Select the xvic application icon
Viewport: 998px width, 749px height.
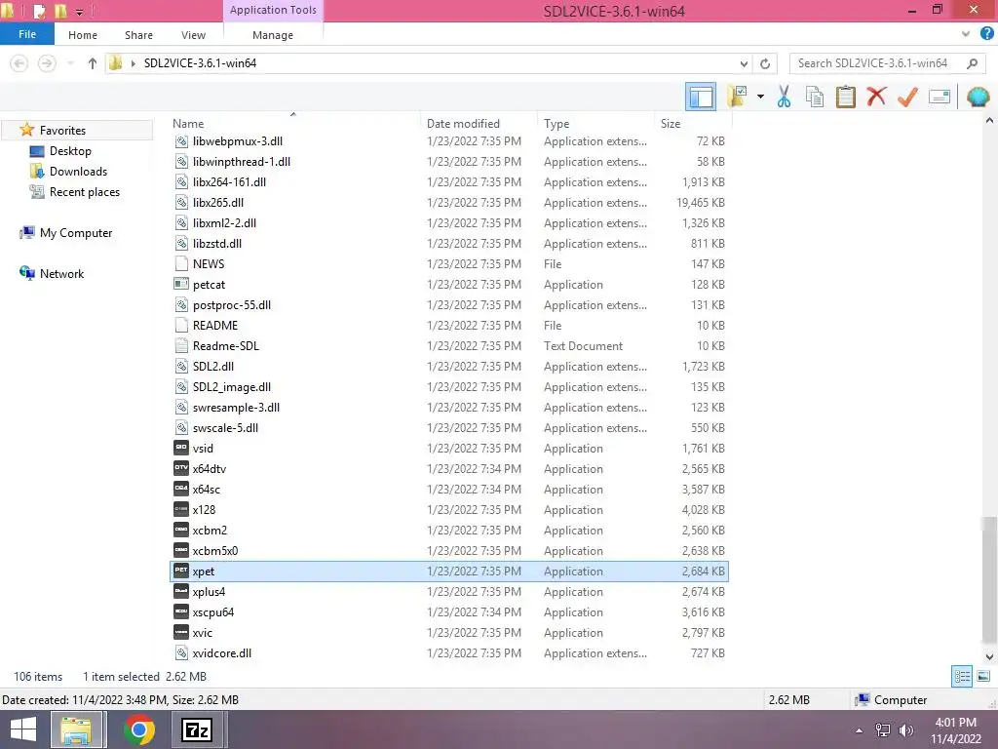(181, 632)
